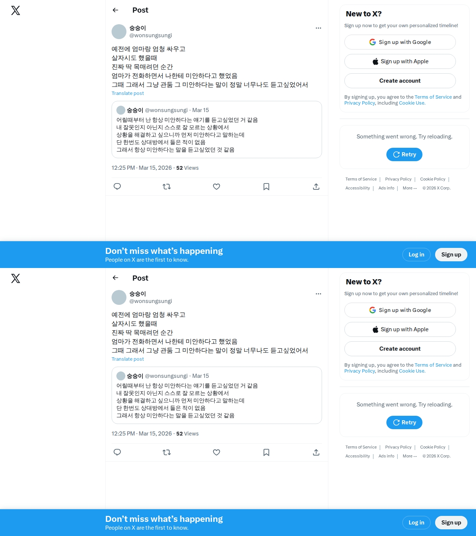
Task: Open the share icon on the upper post
Action: click(x=316, y=186)
